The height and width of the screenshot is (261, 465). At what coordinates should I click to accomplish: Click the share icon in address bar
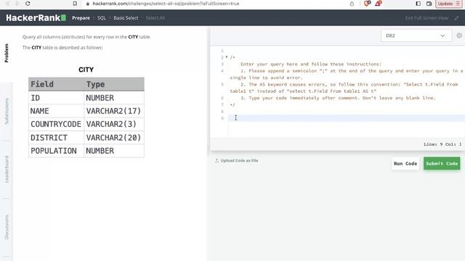point(352,4)
